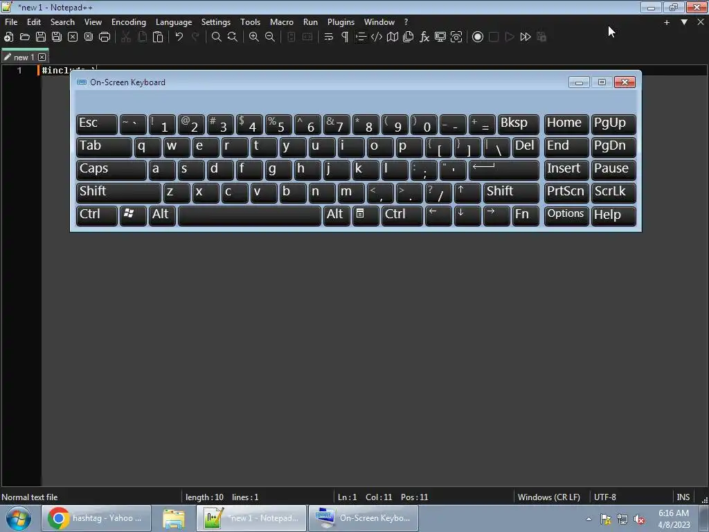This screenshot has height=532, width=709.
Task: Open Document List toolbar icon
Action: (x=409, y=37)
